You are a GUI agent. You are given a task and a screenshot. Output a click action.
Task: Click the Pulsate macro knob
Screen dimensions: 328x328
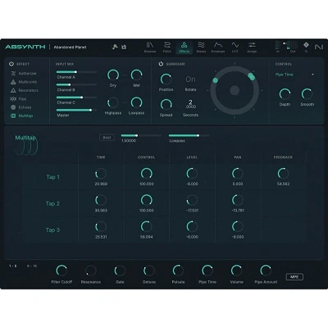pyautogui.click(x=178, y=271)
